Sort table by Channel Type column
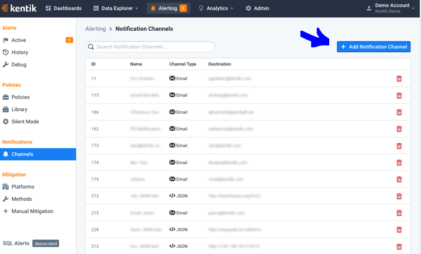The width and height of the screenshot is (421, 254). click(x=183, y=64)
